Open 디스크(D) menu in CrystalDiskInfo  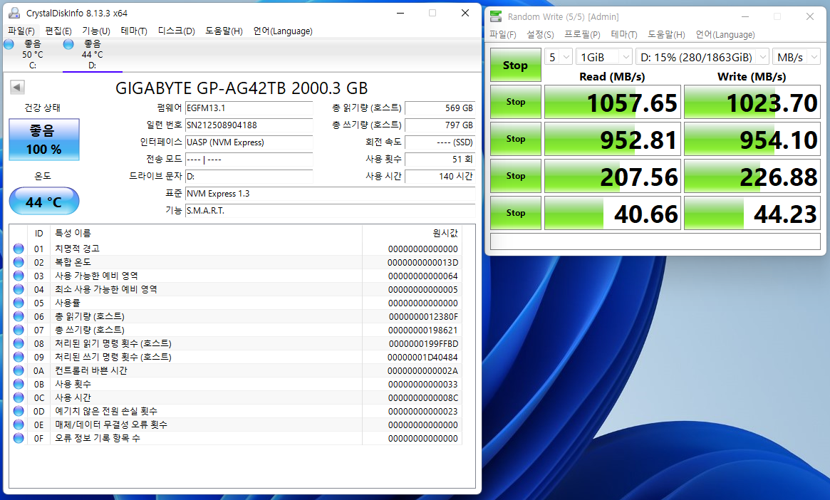[x=176, y=31]
